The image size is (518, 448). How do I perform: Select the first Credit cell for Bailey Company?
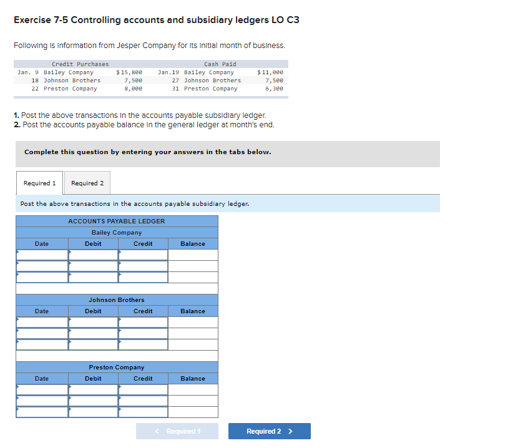coord(142,255)
